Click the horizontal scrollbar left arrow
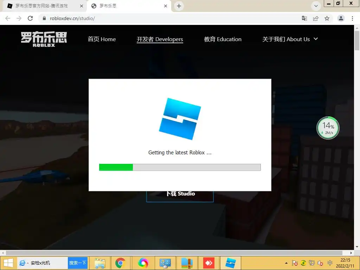The image size is (360, 270). (2, 253)
